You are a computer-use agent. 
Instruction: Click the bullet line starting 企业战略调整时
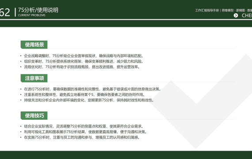coord(84,56)
